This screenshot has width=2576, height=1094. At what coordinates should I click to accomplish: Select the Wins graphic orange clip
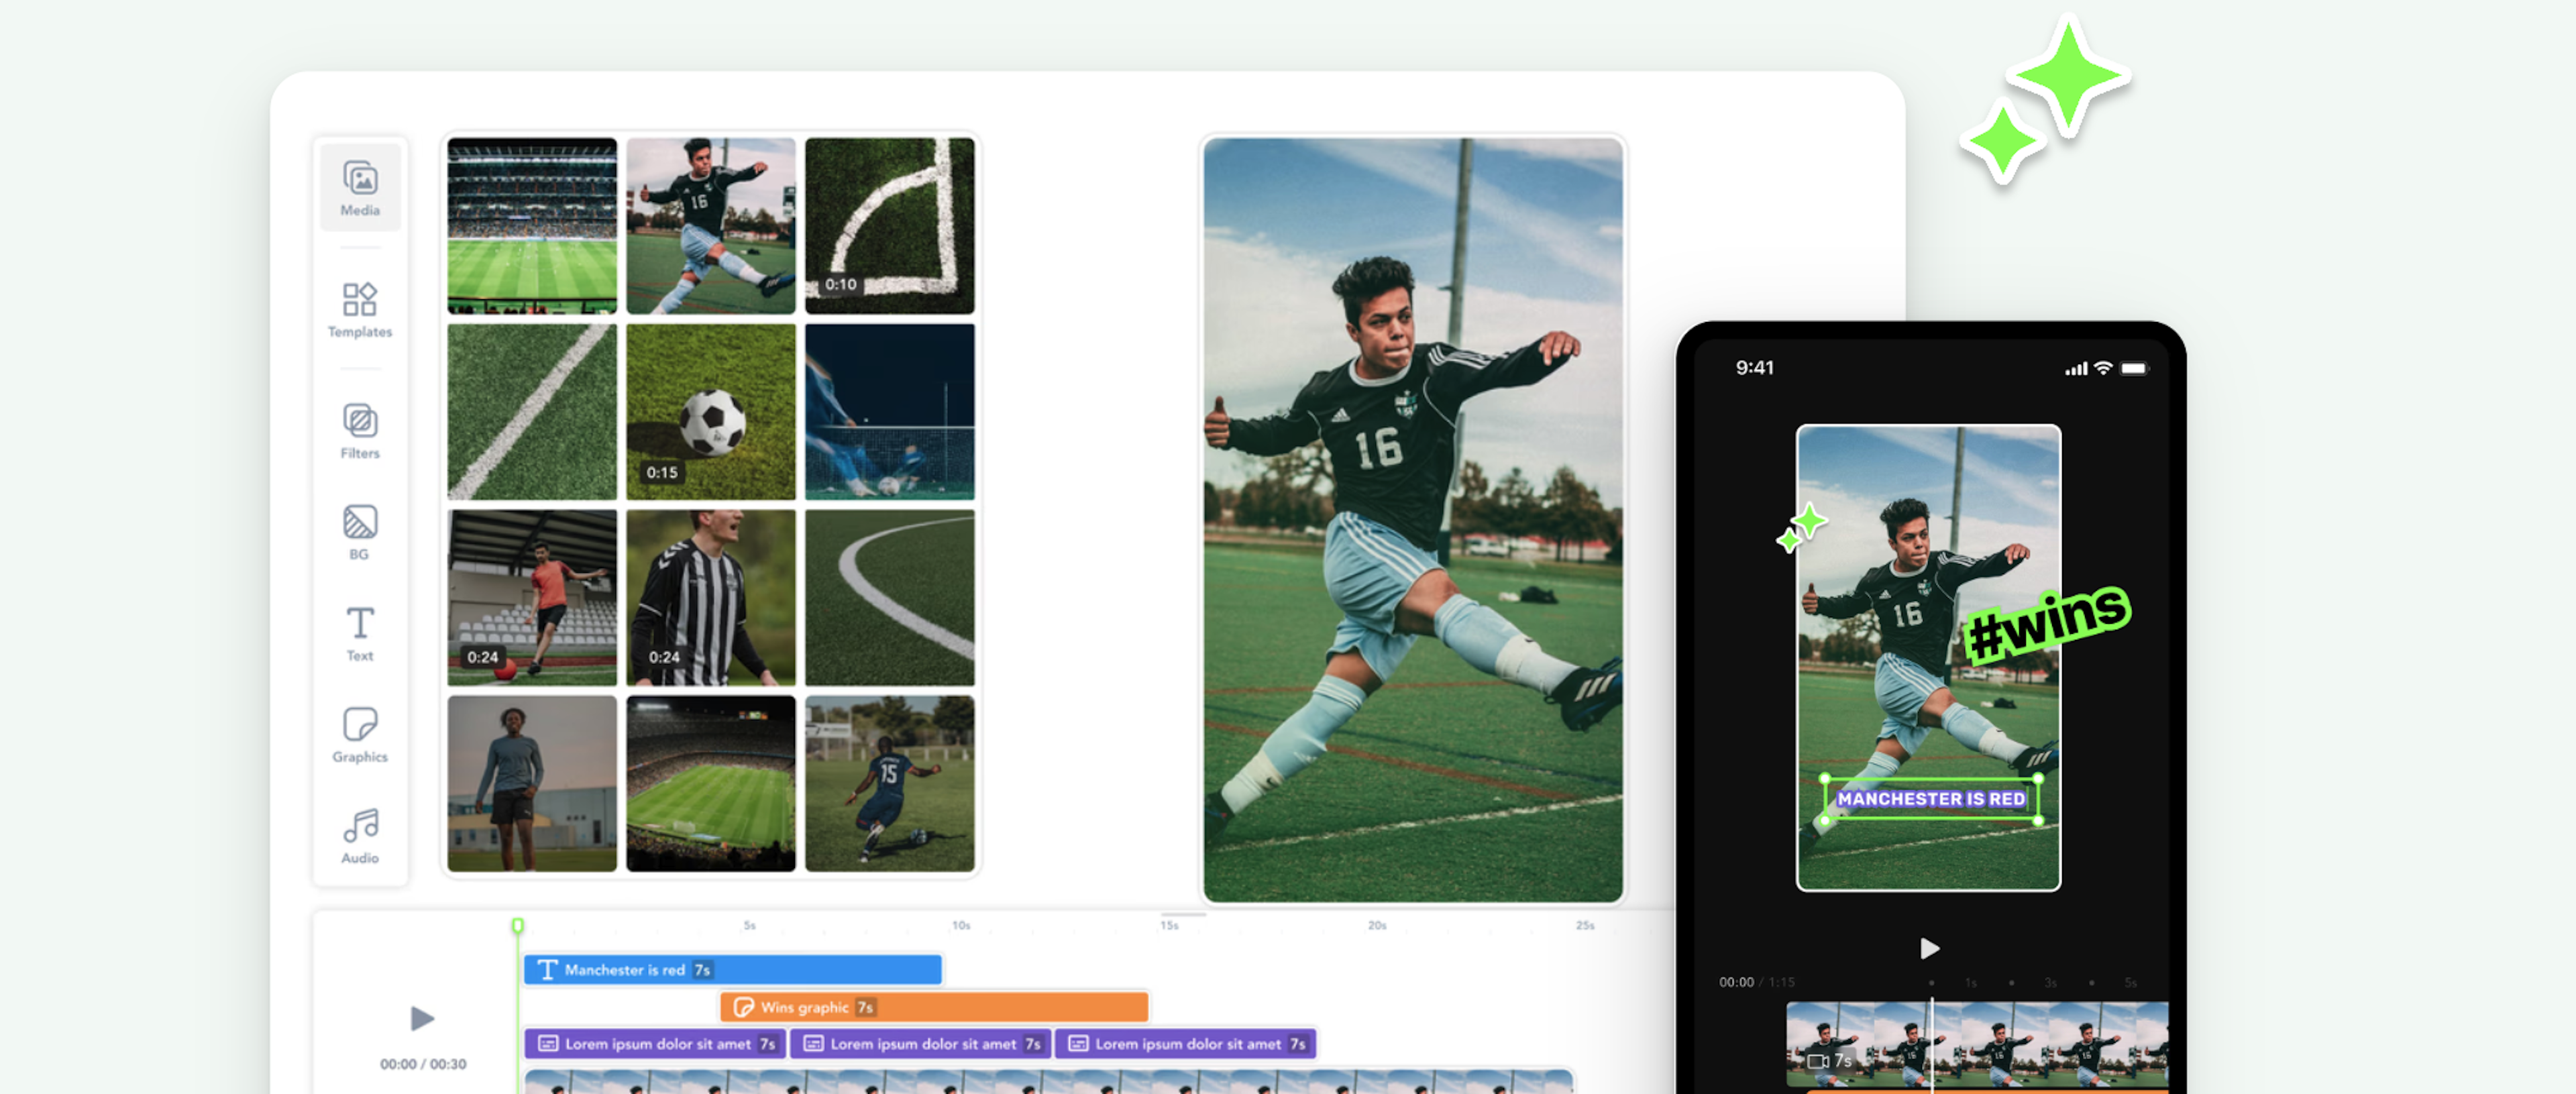coord(934,1006)
